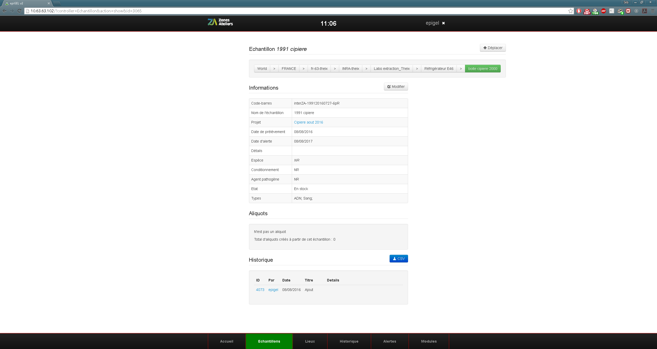Click the Zones Ateliers logo
This screenshot has width=657, height=349.
coord(220,22)
